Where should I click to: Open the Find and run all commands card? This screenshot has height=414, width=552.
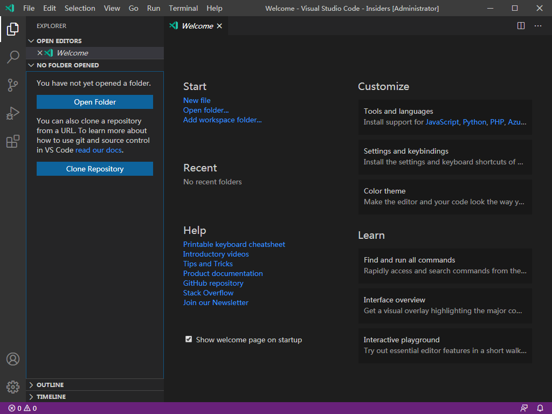(445, 265)
